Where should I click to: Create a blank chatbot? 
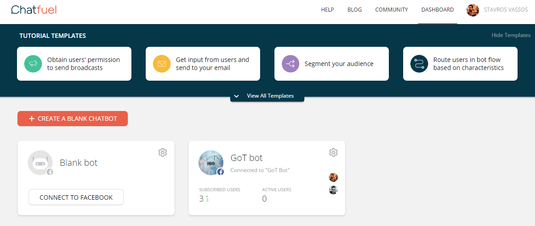click(73, 119)
